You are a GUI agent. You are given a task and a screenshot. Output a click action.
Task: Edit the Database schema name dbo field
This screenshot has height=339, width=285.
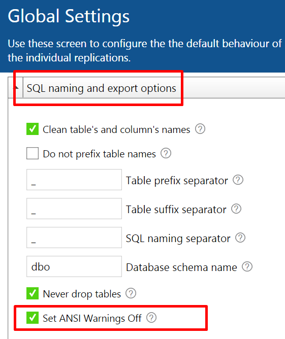click(x=74, y=266)
